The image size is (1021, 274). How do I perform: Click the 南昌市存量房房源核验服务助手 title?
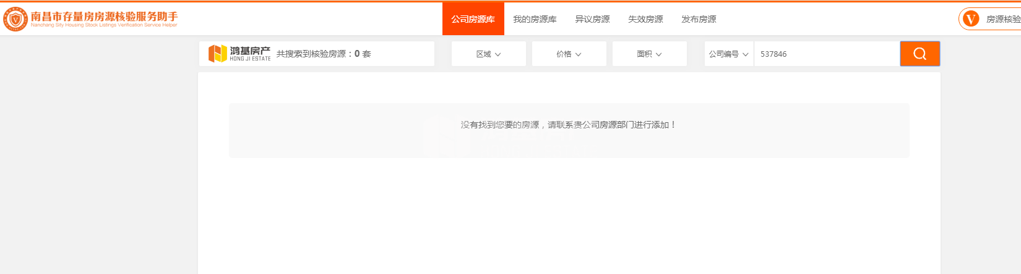coord(104,16)
